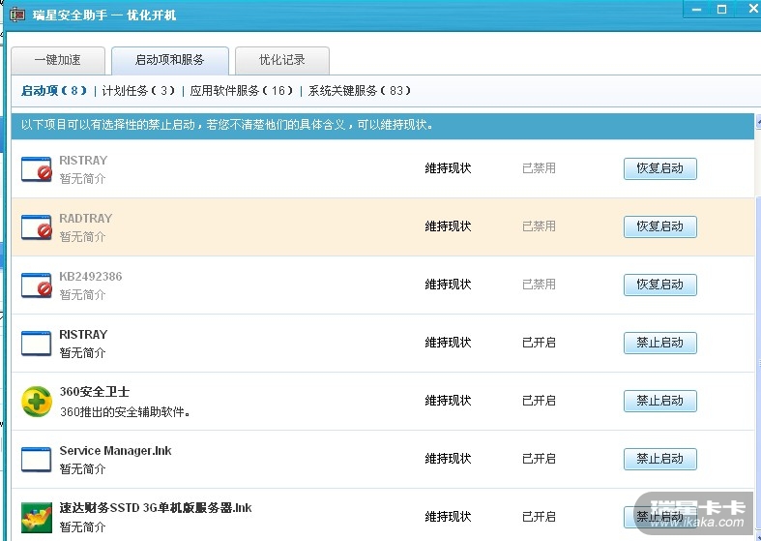Show the 计划任务 (3) list

coord(140,91)
